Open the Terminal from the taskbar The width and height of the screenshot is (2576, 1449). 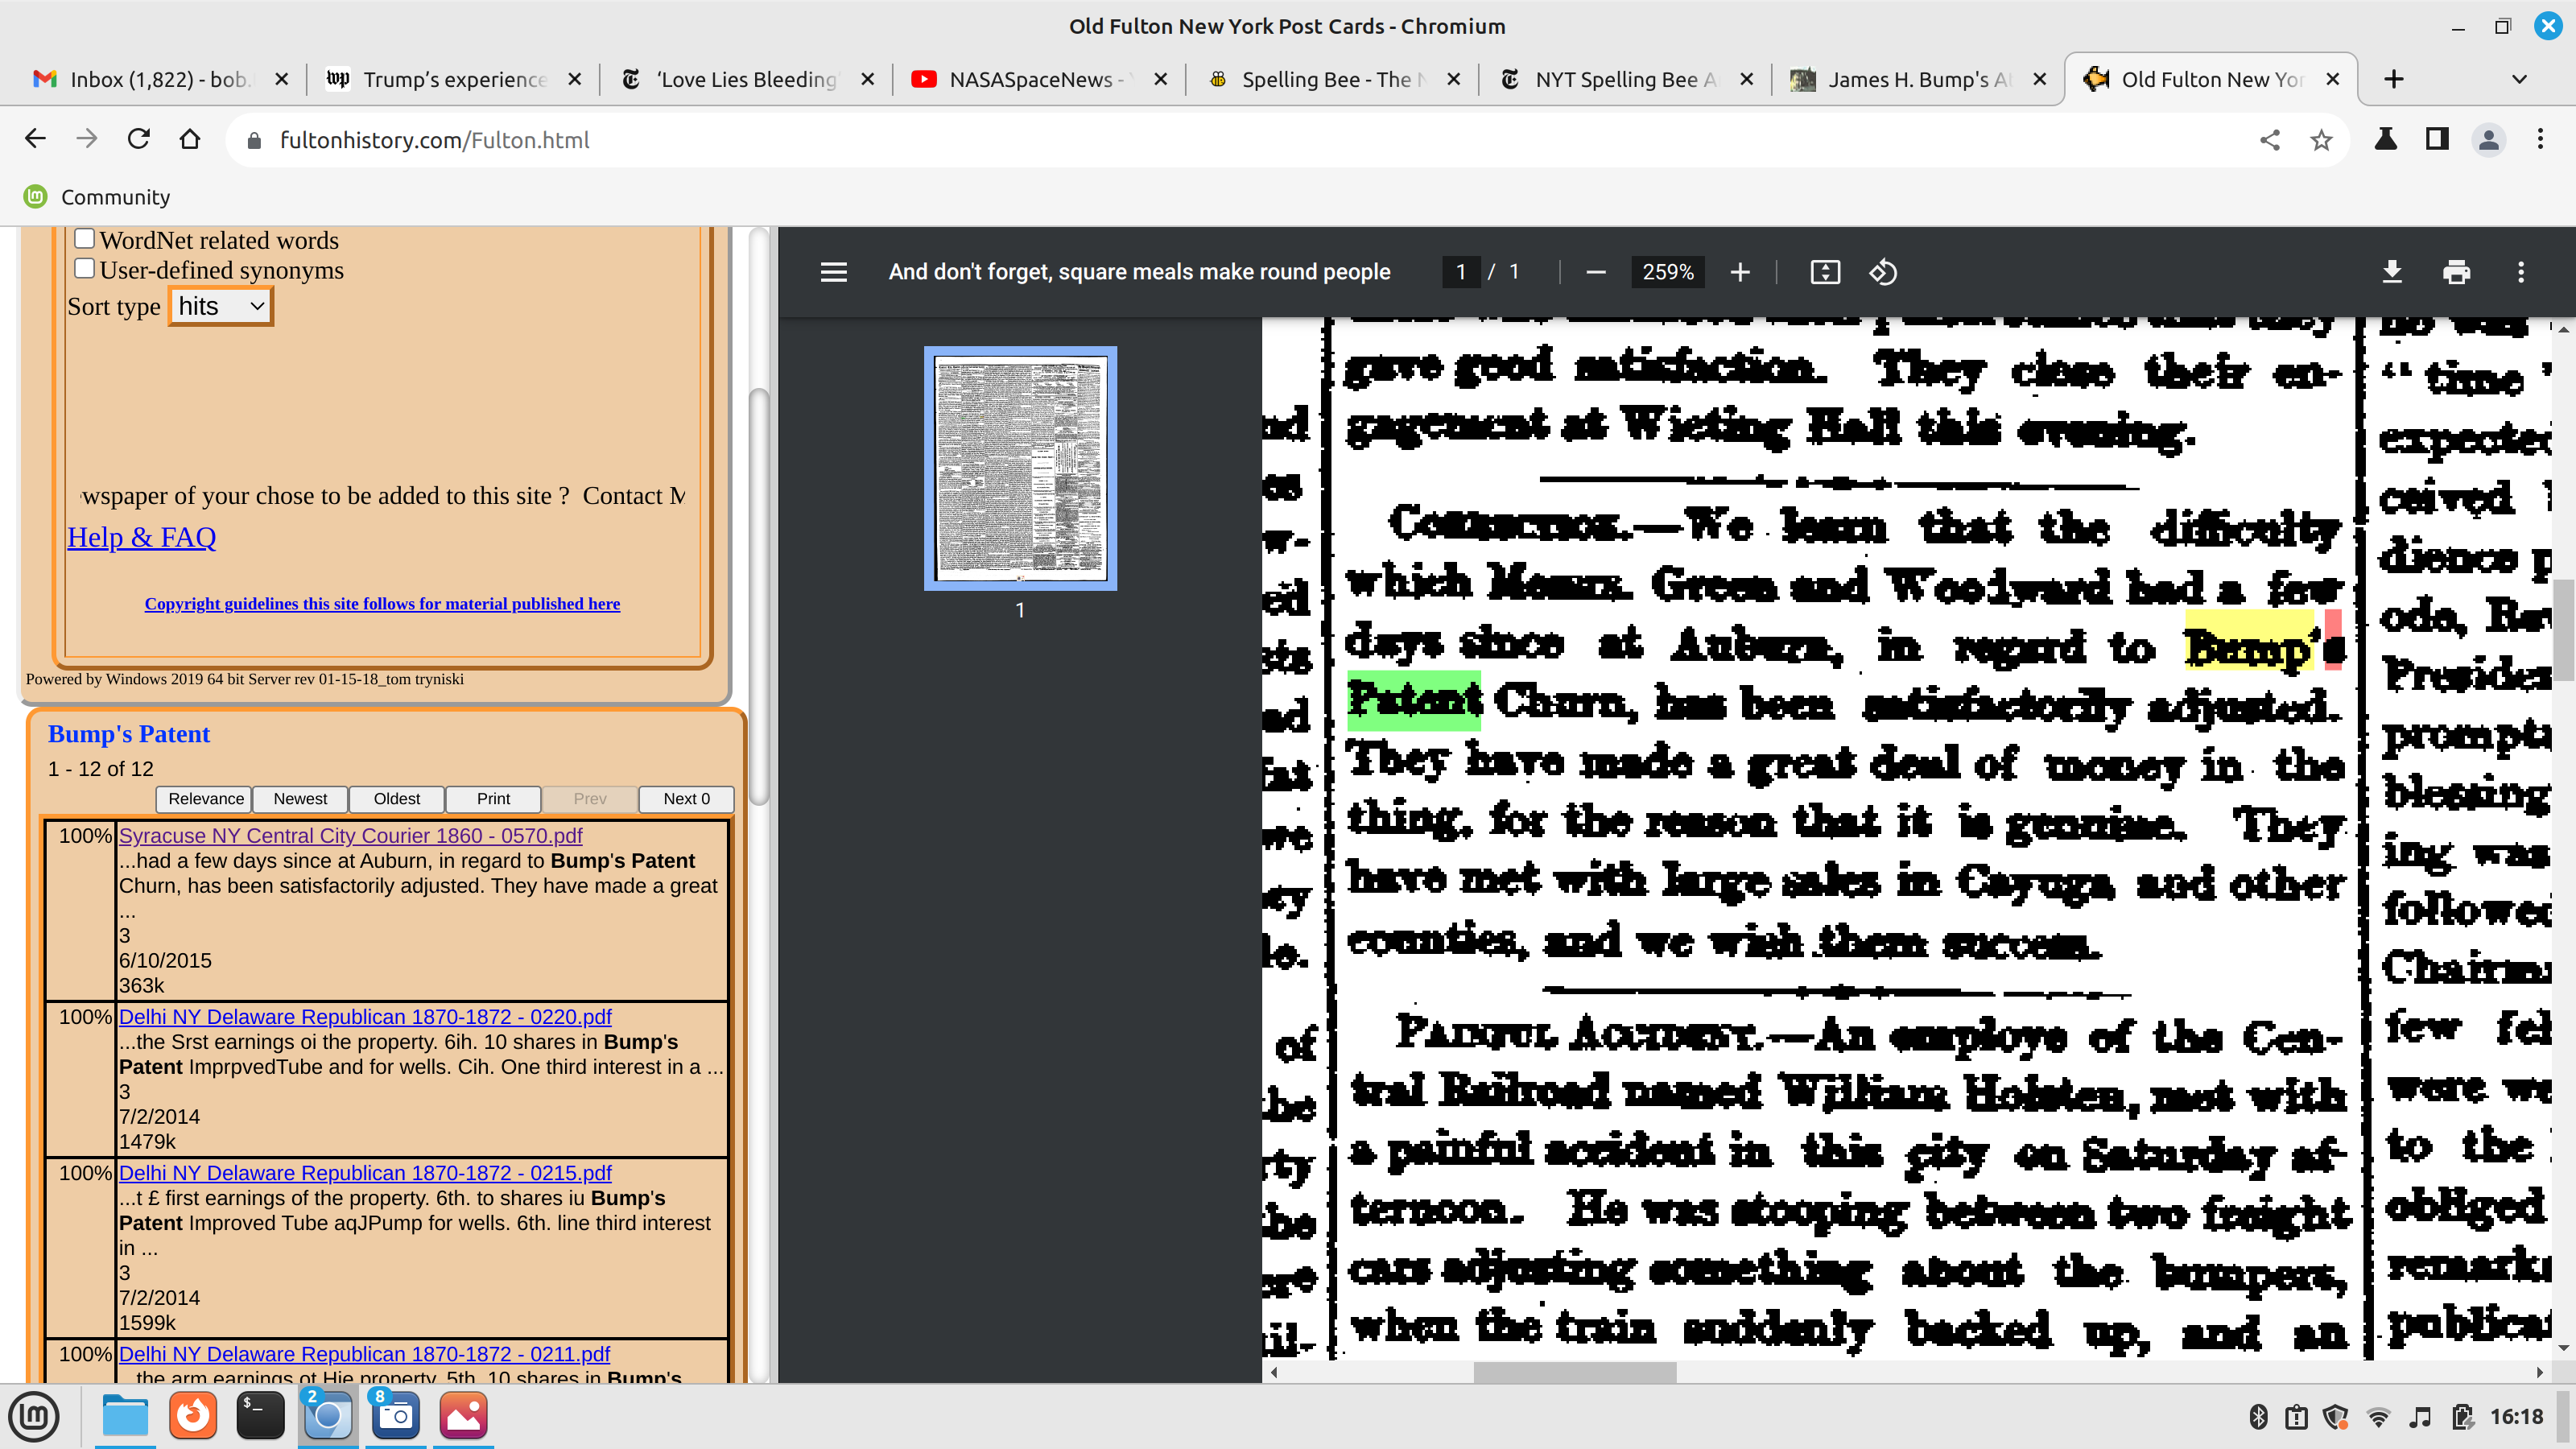260,1416
